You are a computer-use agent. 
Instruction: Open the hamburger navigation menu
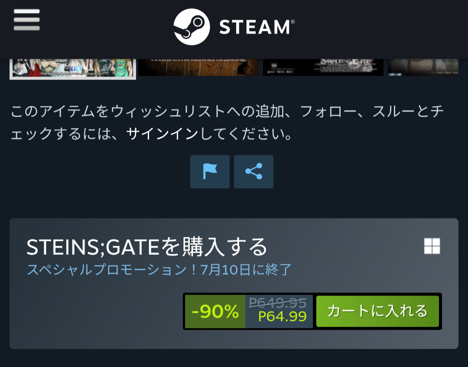(26, 19)
